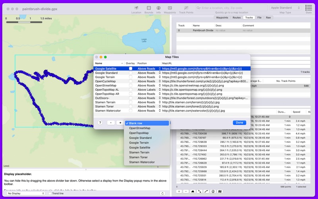This screenshot has width=318, height=199.
Task: Add a tile row with the plus button
Action: [x=120, y=123]
